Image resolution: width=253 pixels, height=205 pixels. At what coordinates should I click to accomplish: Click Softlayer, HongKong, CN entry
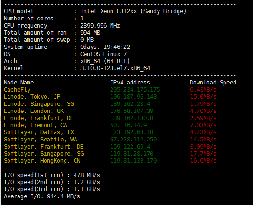[x=42, y=161]
